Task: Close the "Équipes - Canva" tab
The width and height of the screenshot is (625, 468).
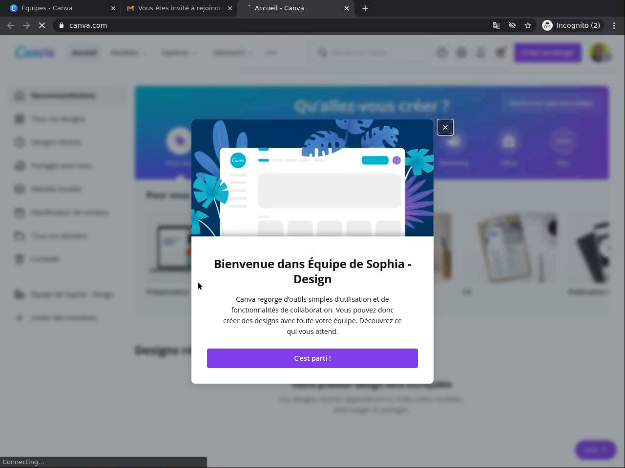Action: click(113, 8)
